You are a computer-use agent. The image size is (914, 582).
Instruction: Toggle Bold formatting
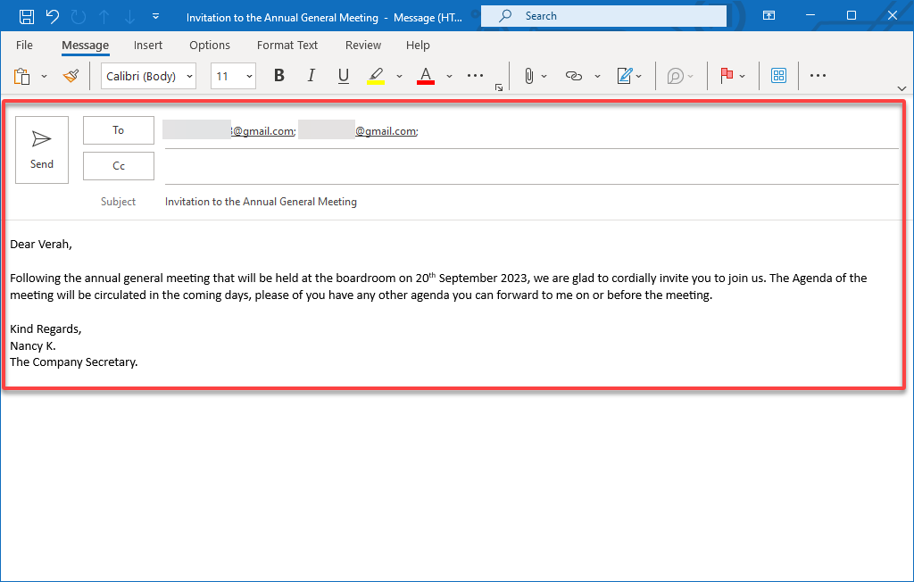[x=279, y=75]
